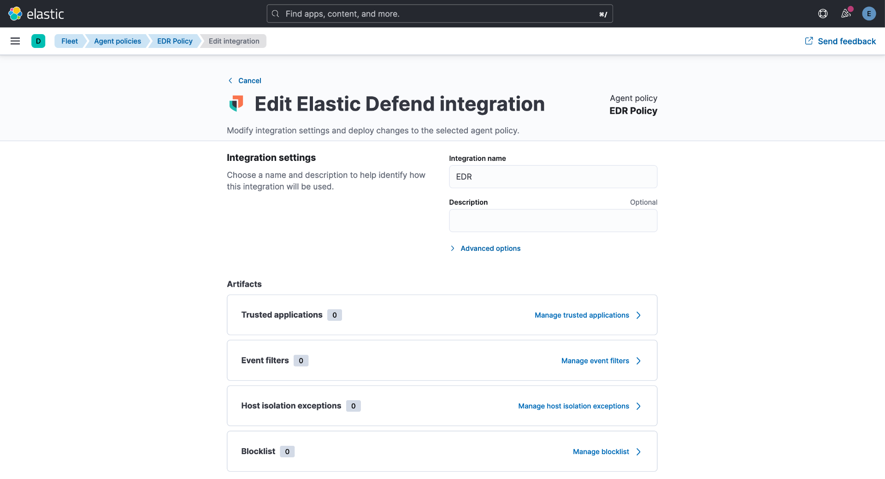Open Manage host isolation exceptions
The image size is (885, 479).
tap(573, 406)
